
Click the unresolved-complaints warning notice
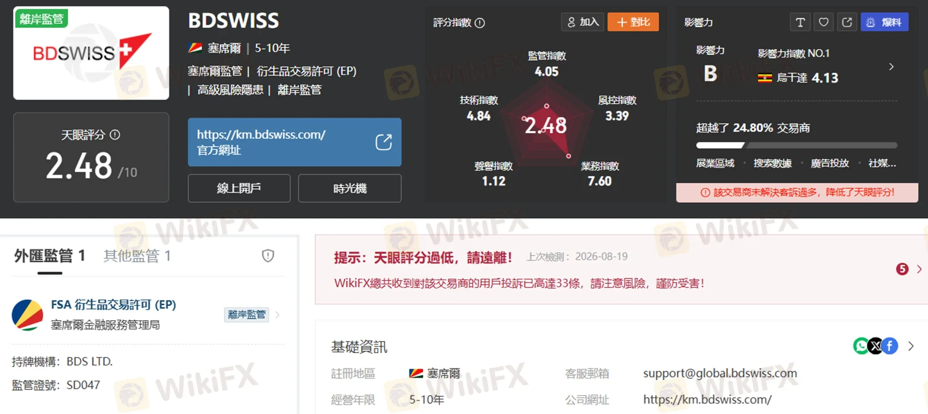[797, 193]
